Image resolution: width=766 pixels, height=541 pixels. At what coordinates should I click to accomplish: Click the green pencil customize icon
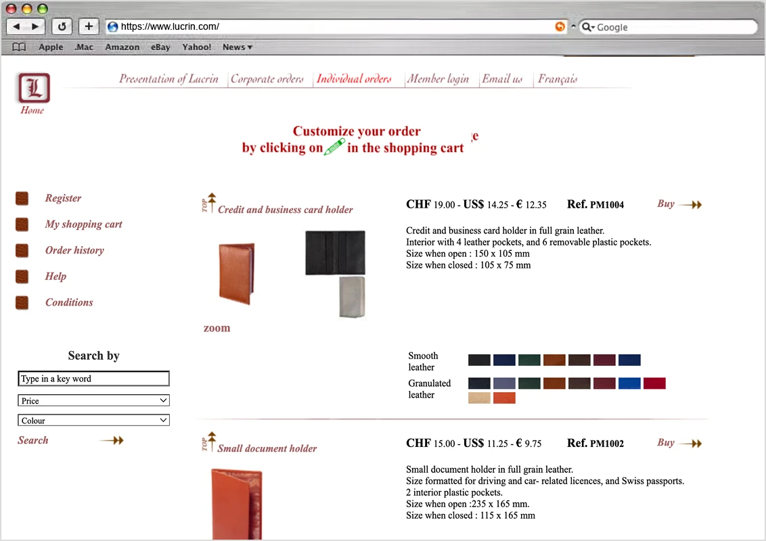(335, 147)
